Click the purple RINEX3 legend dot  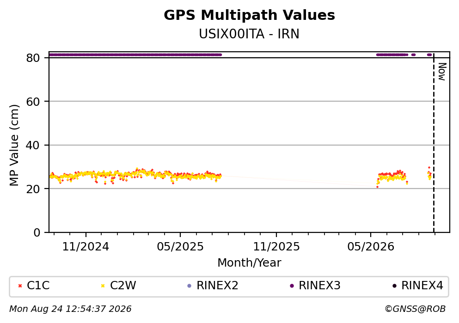[292, 286]
